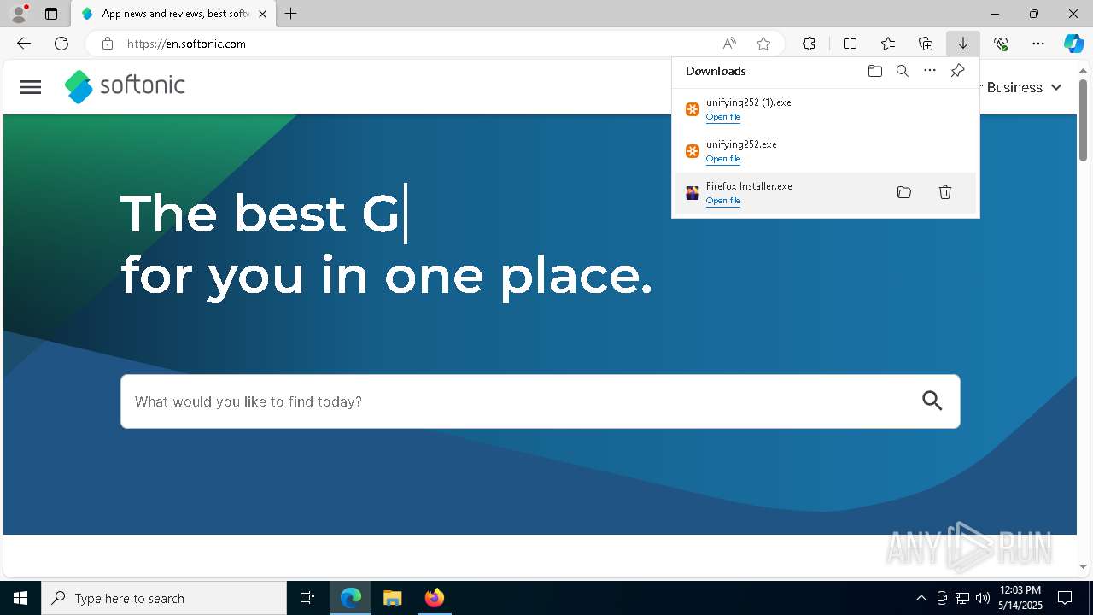Open Read aloud in address bar
1093x615 pixels.
(729, 44)
